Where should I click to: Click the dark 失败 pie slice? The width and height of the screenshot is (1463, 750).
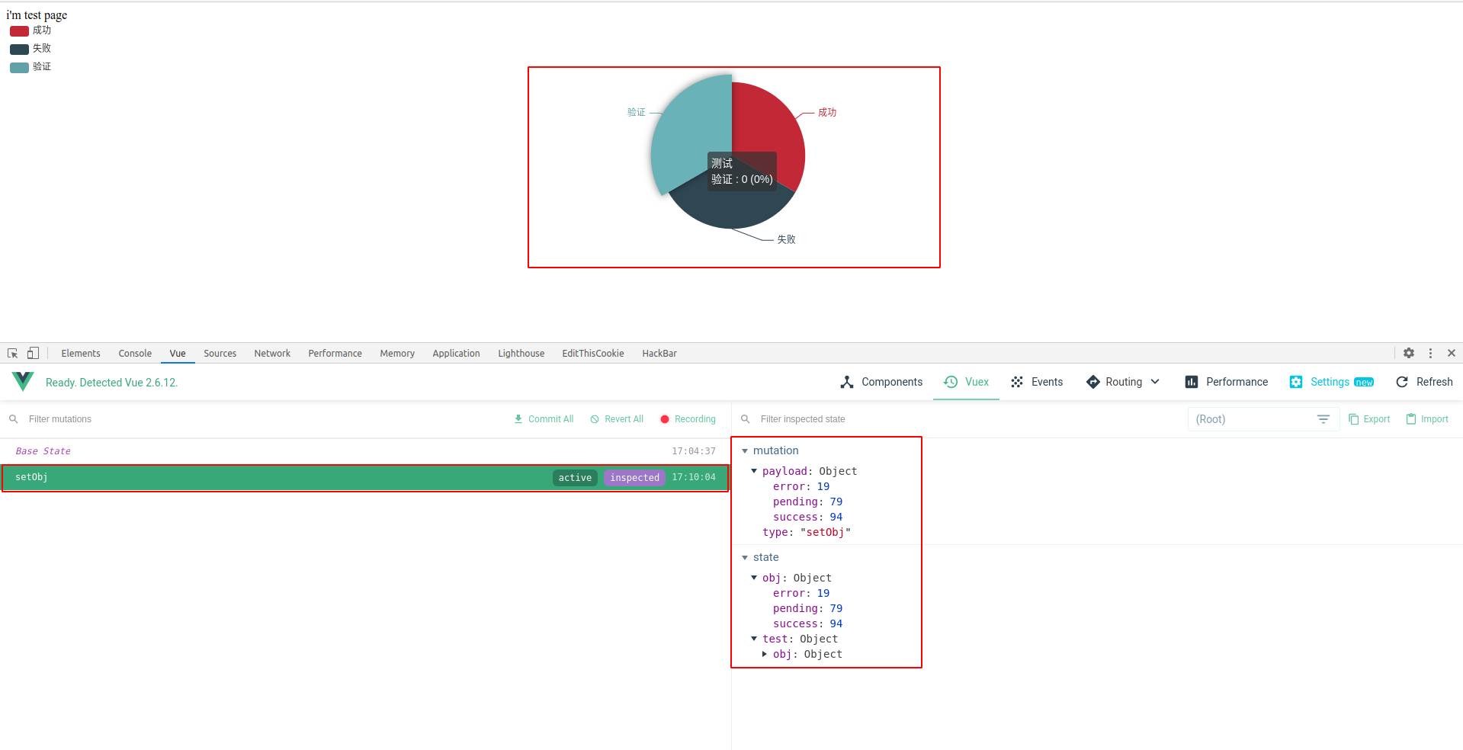click(732, 207)
